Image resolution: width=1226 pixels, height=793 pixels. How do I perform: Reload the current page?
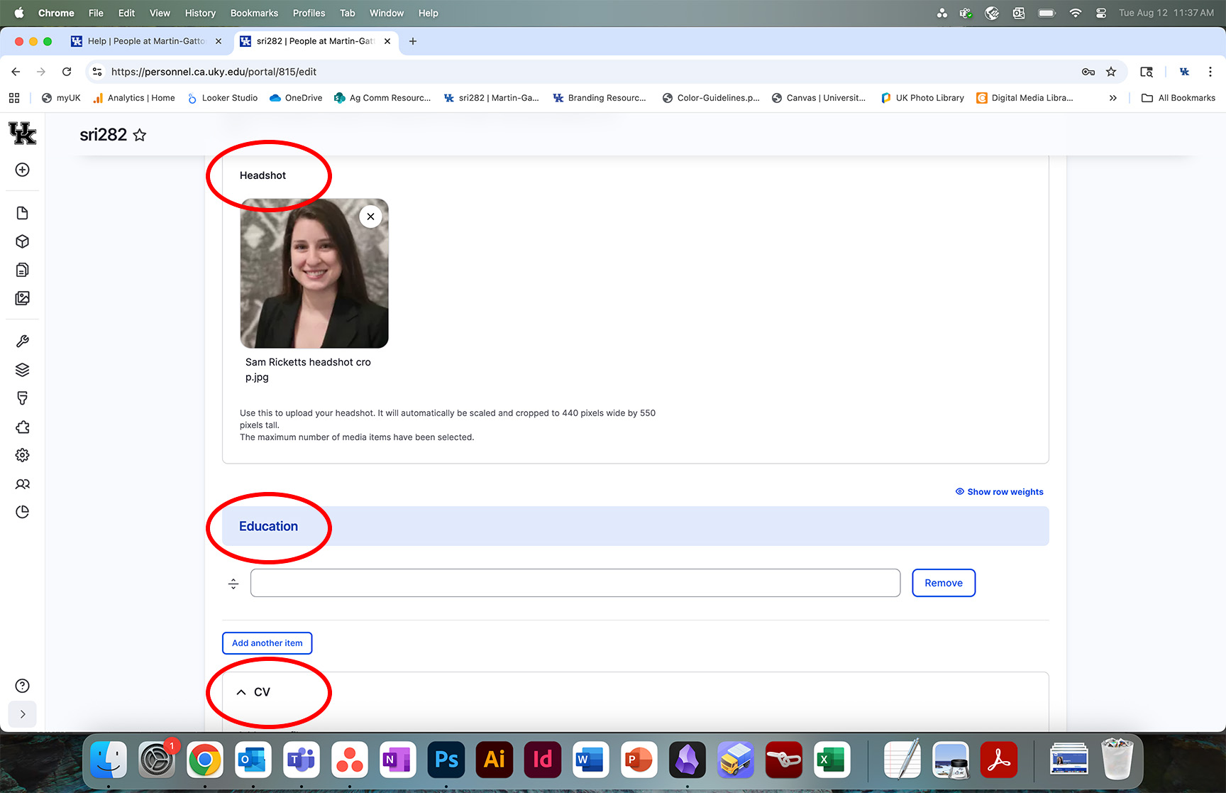tap(67, 72)
